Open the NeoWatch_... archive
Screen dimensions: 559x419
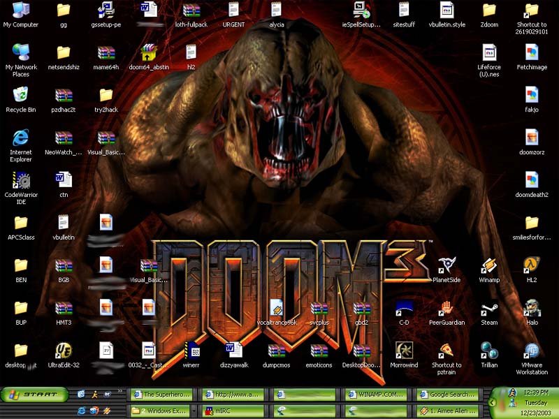tap(64, 142)
